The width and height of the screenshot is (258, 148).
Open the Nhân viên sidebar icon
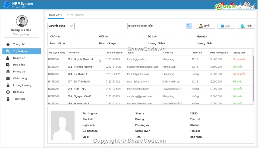8,58
